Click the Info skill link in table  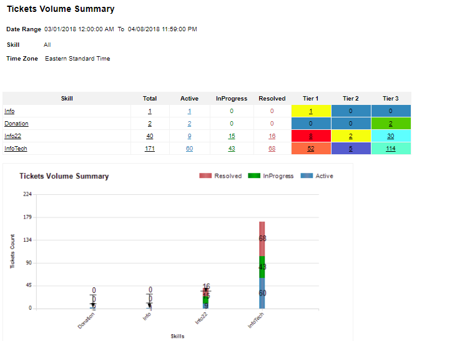coord(9,111)
